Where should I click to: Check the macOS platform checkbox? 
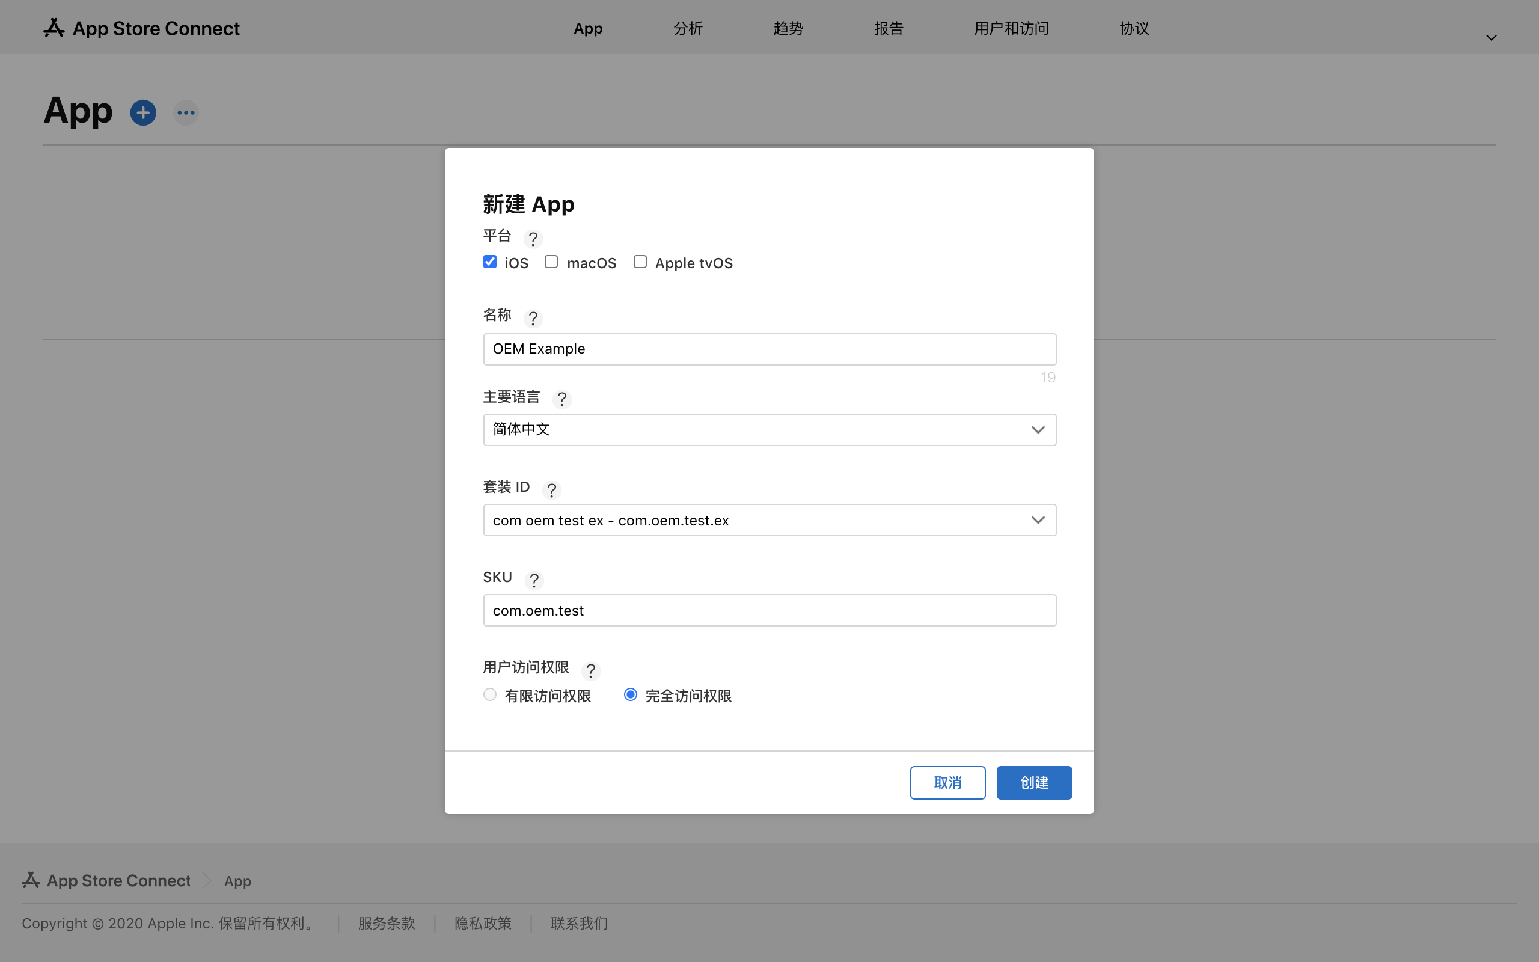click(551, 262)
